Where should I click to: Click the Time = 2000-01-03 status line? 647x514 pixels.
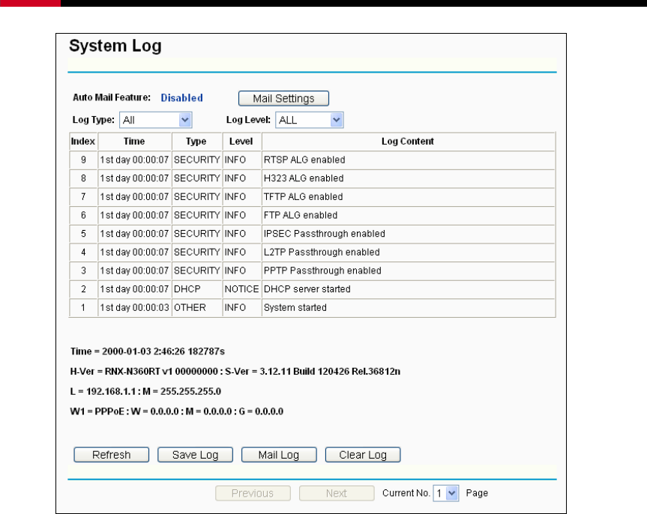pyautogui.click(x=147, y=351)
